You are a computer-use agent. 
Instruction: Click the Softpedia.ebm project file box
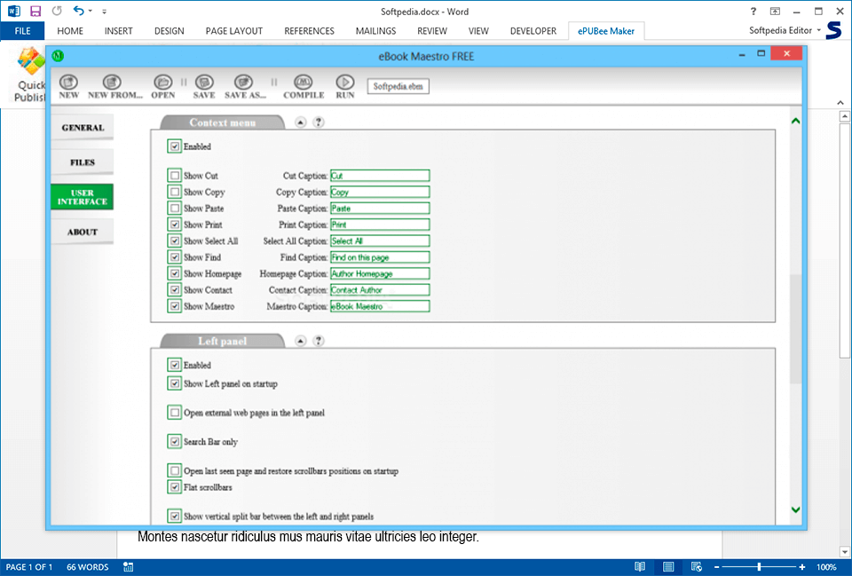[x=398, y=86]
